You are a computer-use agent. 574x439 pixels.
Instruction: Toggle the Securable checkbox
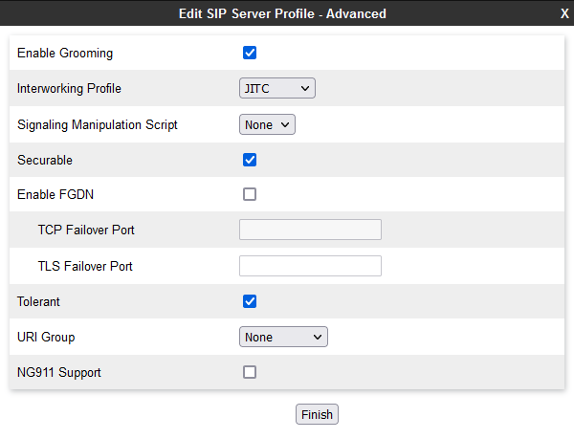[250, 160]
